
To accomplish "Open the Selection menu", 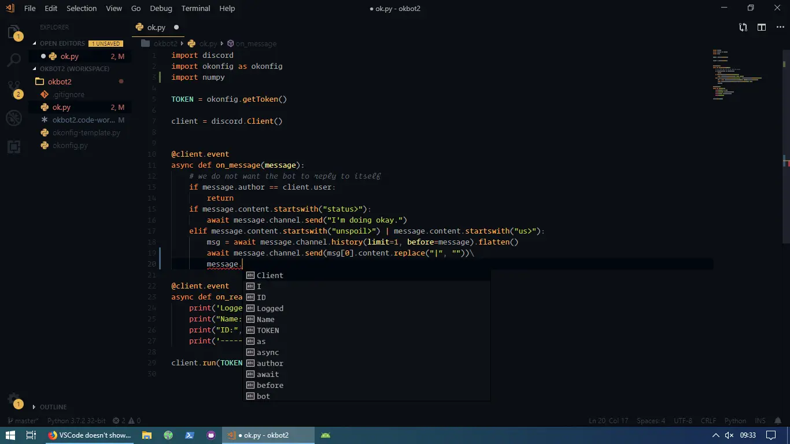I will pos(82,9).
